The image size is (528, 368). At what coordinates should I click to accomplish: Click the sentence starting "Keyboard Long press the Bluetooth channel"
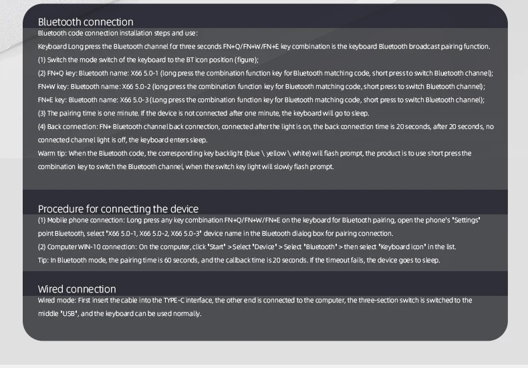[264, 47]
